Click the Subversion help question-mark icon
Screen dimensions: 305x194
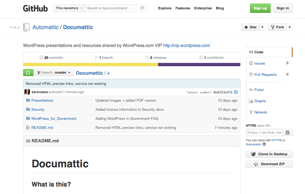264,144
